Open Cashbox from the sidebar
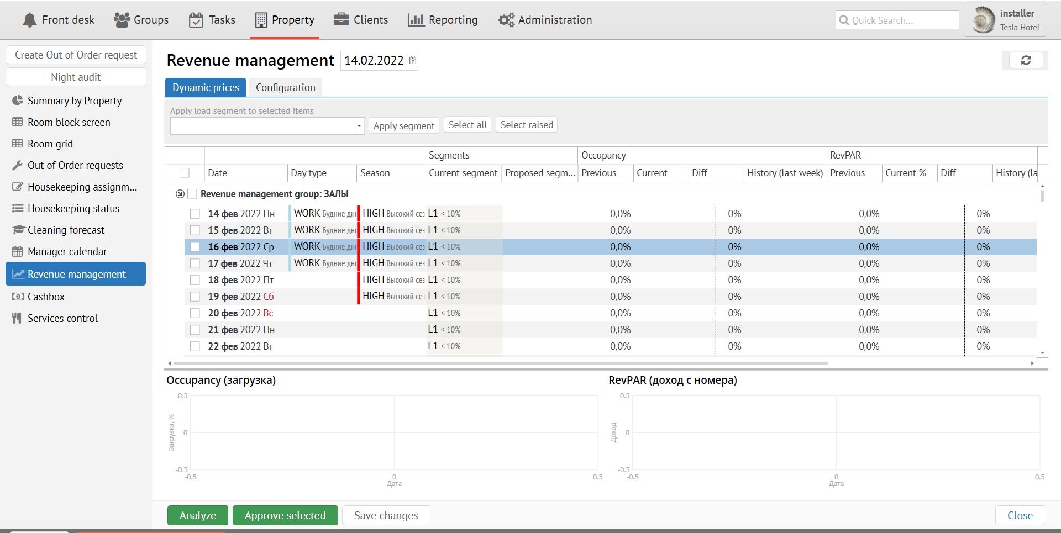This screenshot has width=1061, height=533. pos(46,297)
